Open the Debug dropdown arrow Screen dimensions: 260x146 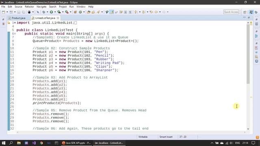point(48,12)
